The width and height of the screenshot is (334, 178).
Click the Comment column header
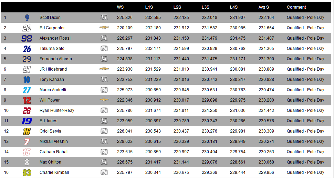296,7
